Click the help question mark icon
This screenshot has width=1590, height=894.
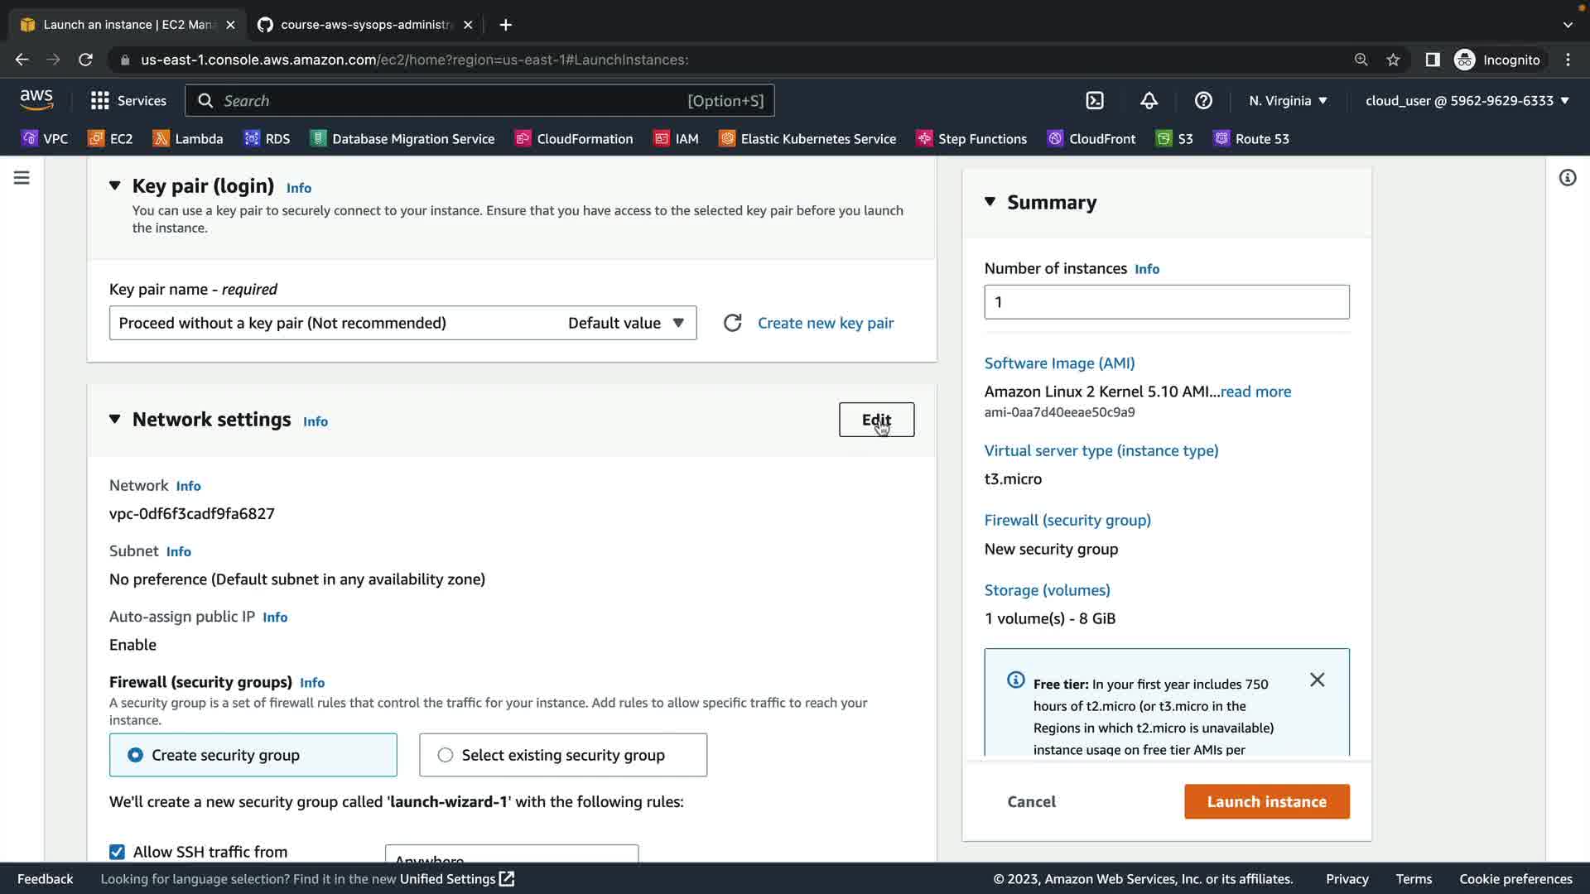pos(1203,101)
